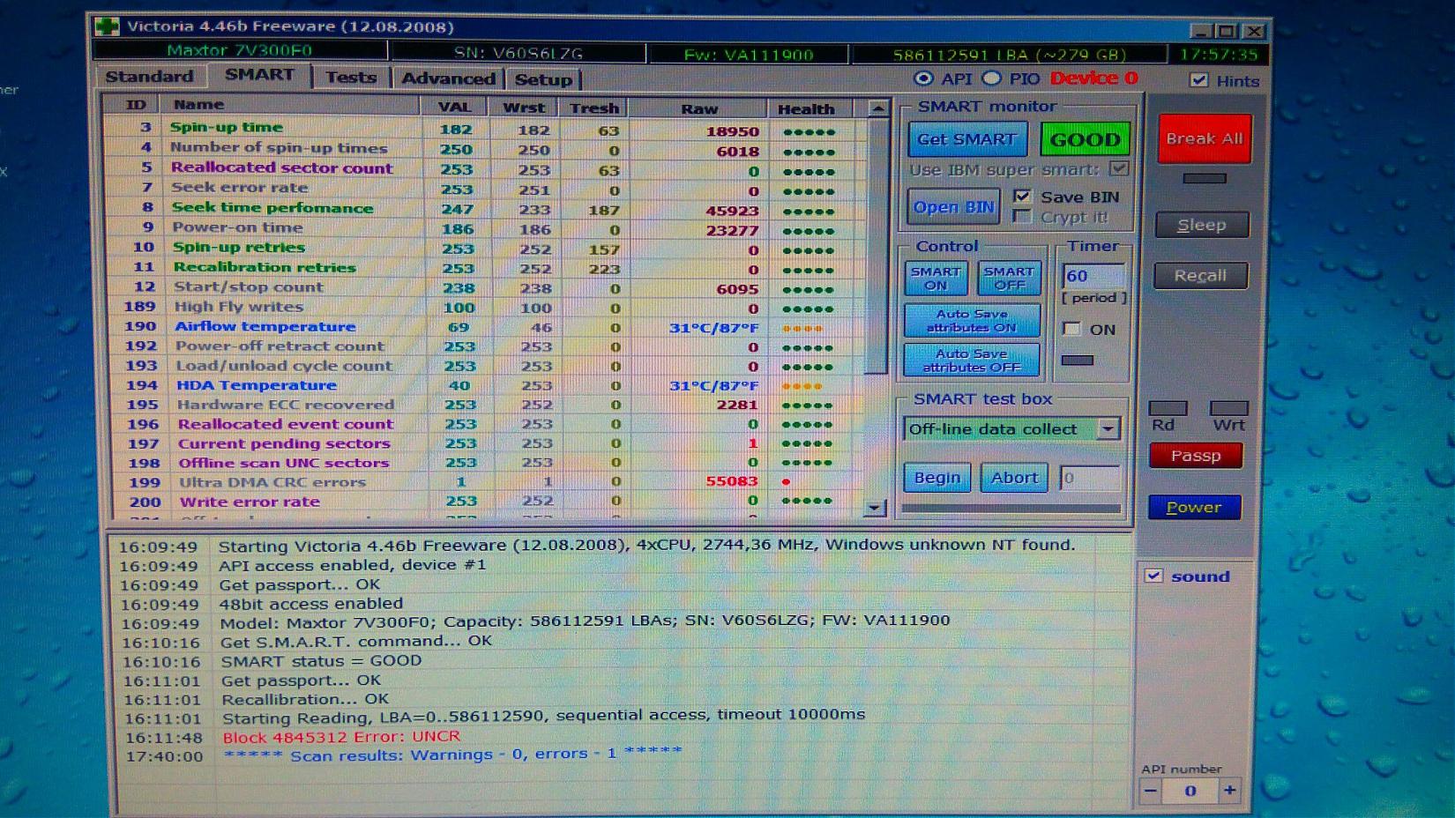Screen dimensions: 1455x818
Task: Click the Sleep button
Action: click(1202, 225)
